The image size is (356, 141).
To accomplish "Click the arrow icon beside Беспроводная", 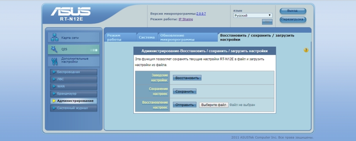I will tap(54, 72).
